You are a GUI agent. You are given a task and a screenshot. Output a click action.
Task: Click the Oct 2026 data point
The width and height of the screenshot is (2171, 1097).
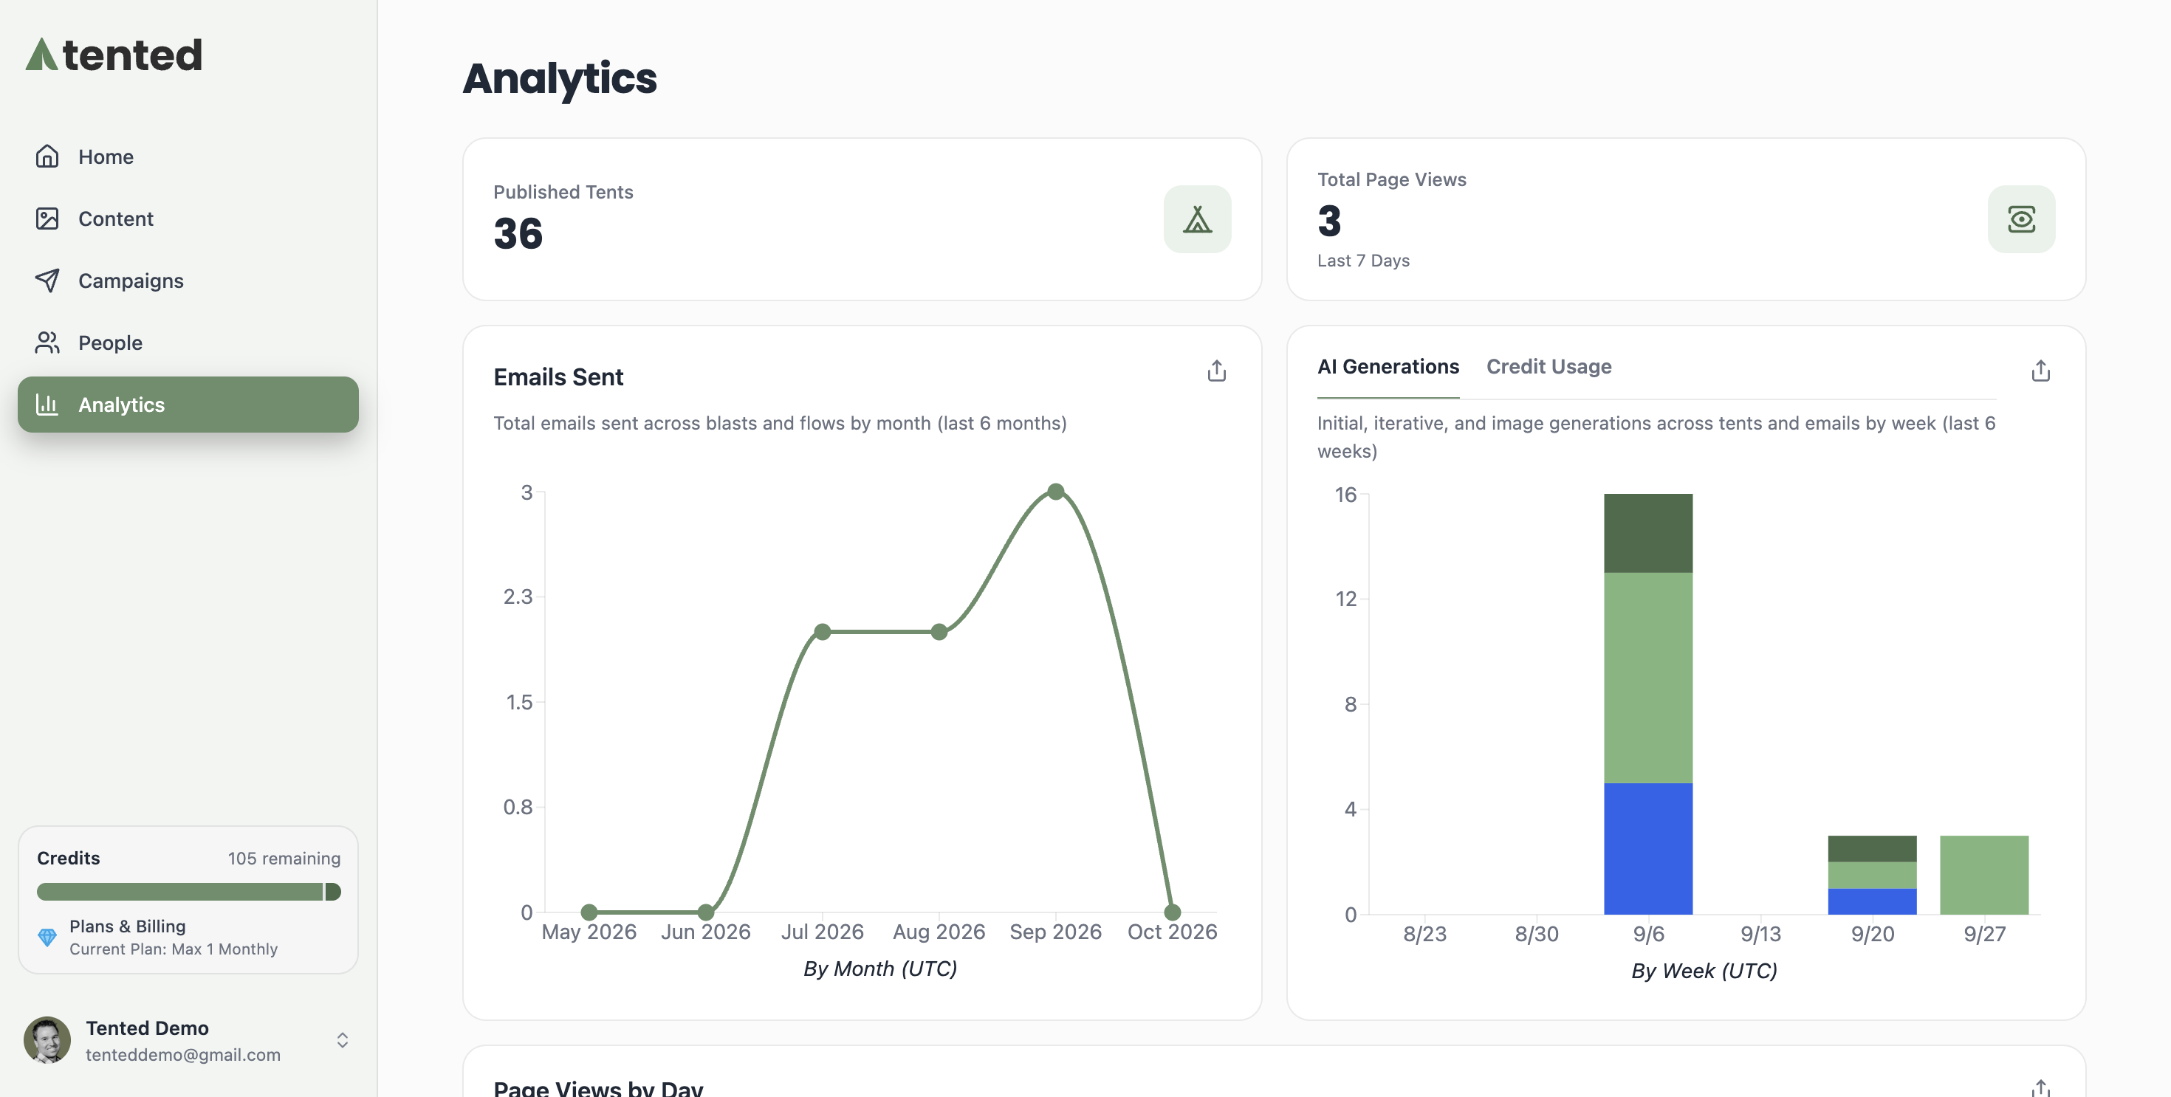(x=1173, y=912)
